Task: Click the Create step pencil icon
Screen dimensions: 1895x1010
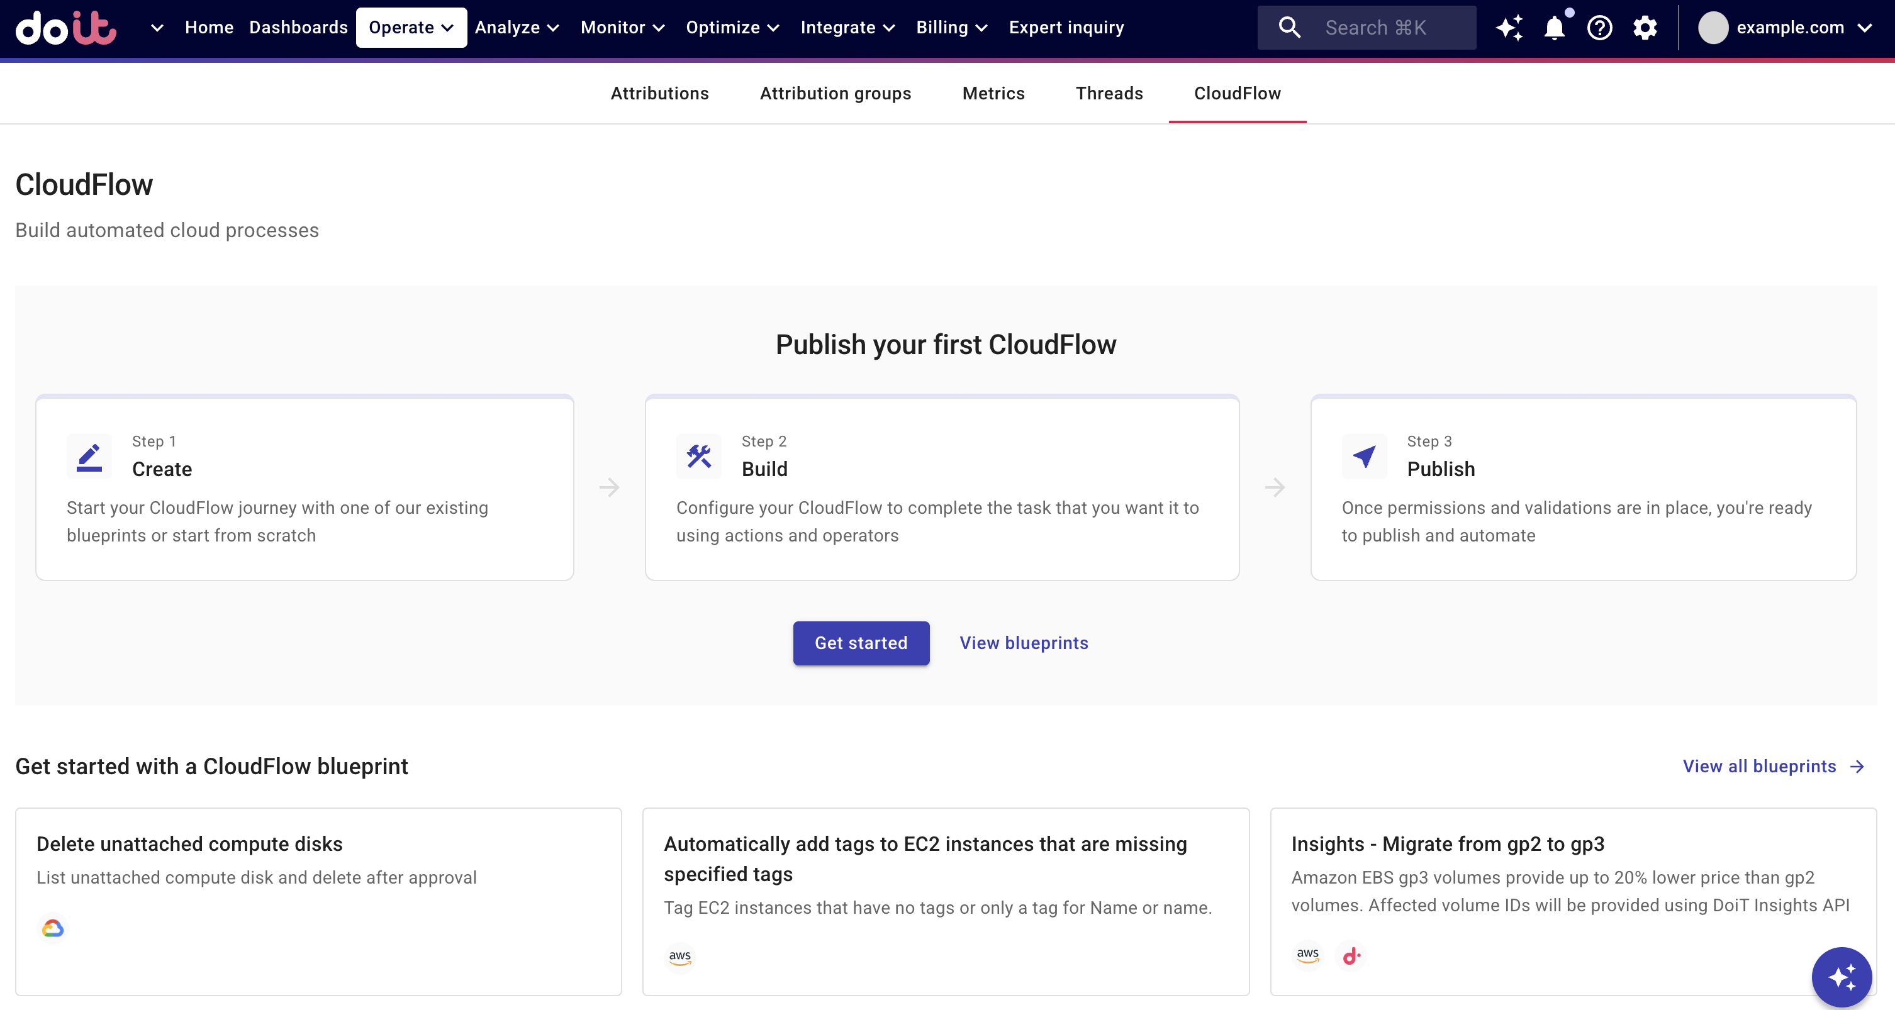Action: [x=89, y=457]
